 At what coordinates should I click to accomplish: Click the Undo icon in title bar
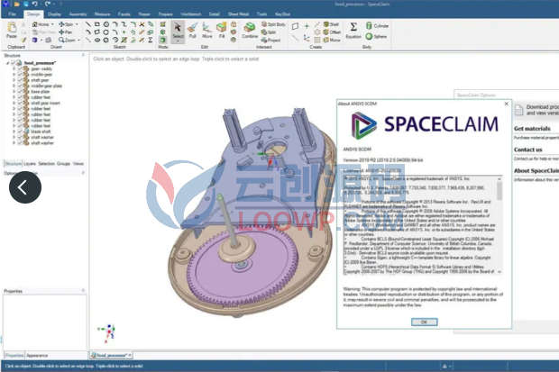34,5
